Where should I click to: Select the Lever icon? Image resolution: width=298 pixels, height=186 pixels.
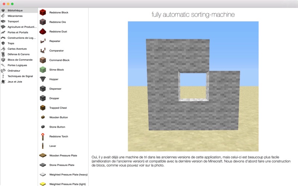43,146
